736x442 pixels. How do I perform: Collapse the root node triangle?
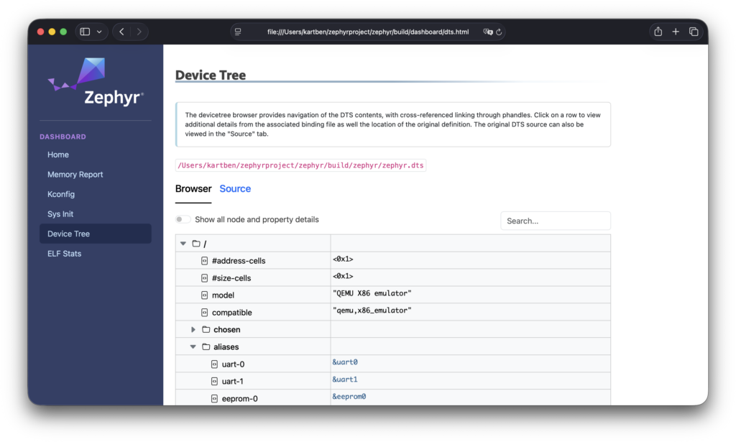[x=183, y=244]
